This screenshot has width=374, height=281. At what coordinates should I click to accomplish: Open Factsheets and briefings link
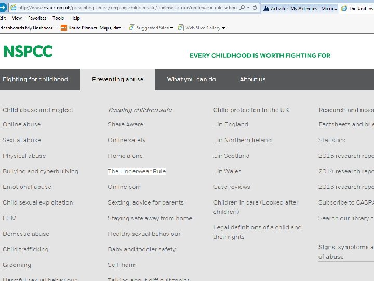tap(346, 124)
